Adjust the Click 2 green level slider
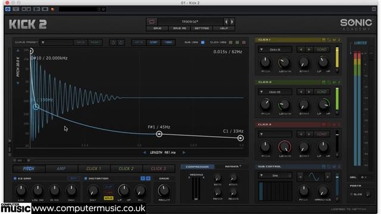Viewport: 381px width, 214px height. (337, 99)
